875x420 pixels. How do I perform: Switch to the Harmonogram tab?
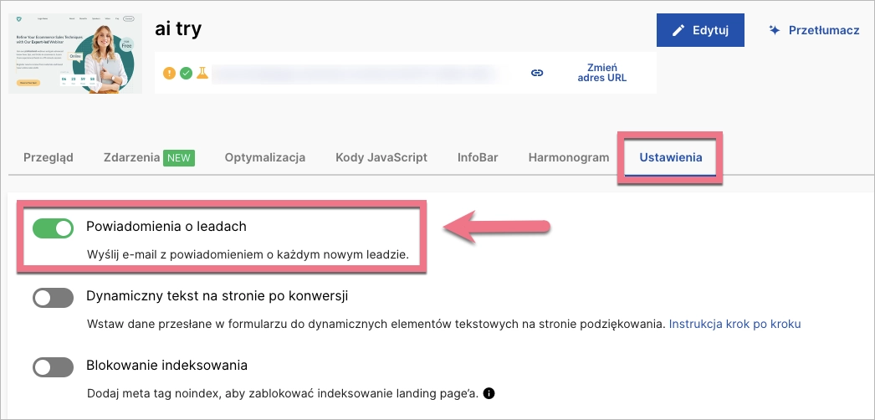tap(569, 157)
